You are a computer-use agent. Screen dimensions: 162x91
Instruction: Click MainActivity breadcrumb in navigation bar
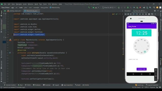[x=55, y=8]
